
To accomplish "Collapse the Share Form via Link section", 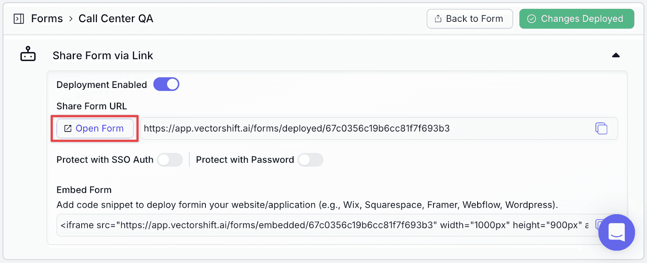I will point(616,55).
